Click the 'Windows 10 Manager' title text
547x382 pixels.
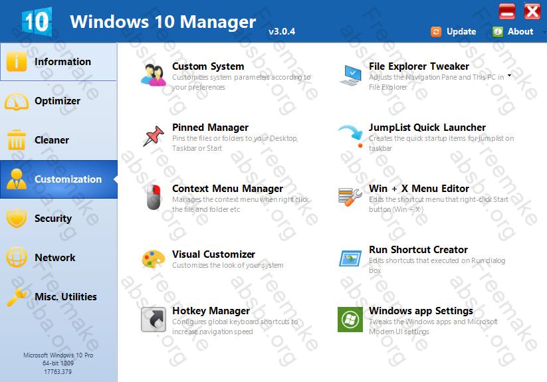tap(163, 22)
